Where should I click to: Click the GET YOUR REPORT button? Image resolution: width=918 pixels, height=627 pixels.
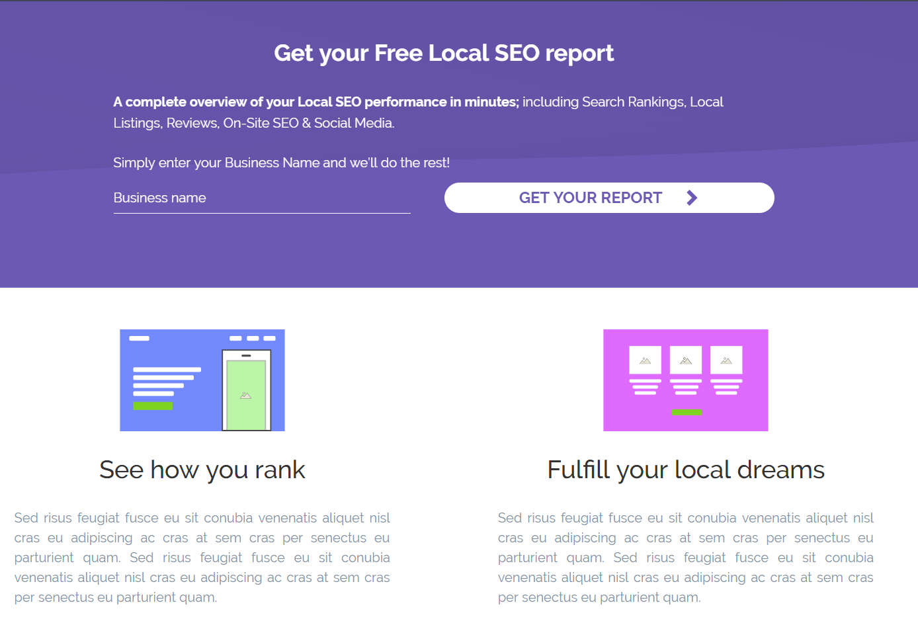(609, 198)
